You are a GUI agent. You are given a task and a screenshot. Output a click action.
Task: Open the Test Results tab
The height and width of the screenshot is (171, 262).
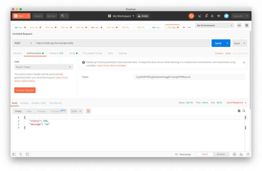56,103
